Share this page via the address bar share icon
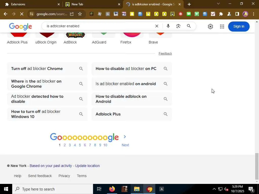The height and width of the screenshot is (194, 259). point(72,14)
